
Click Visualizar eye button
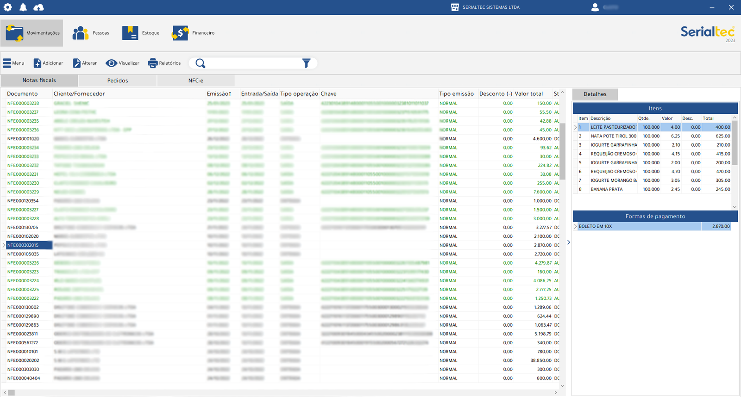(122, 63)
